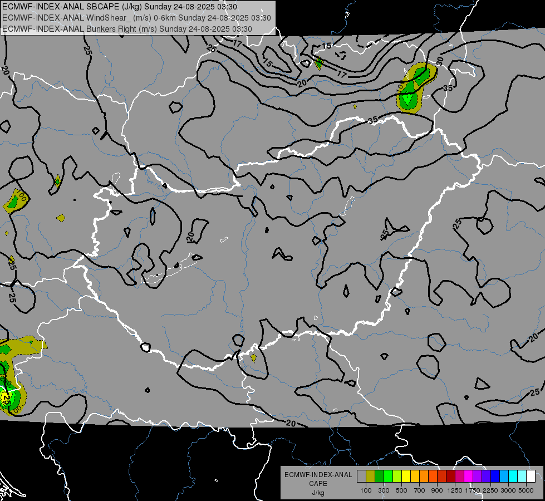Click the ECMWF-INDEX-ANAL legend title
This screenshot has width=545, height=501.
[318, 475]
